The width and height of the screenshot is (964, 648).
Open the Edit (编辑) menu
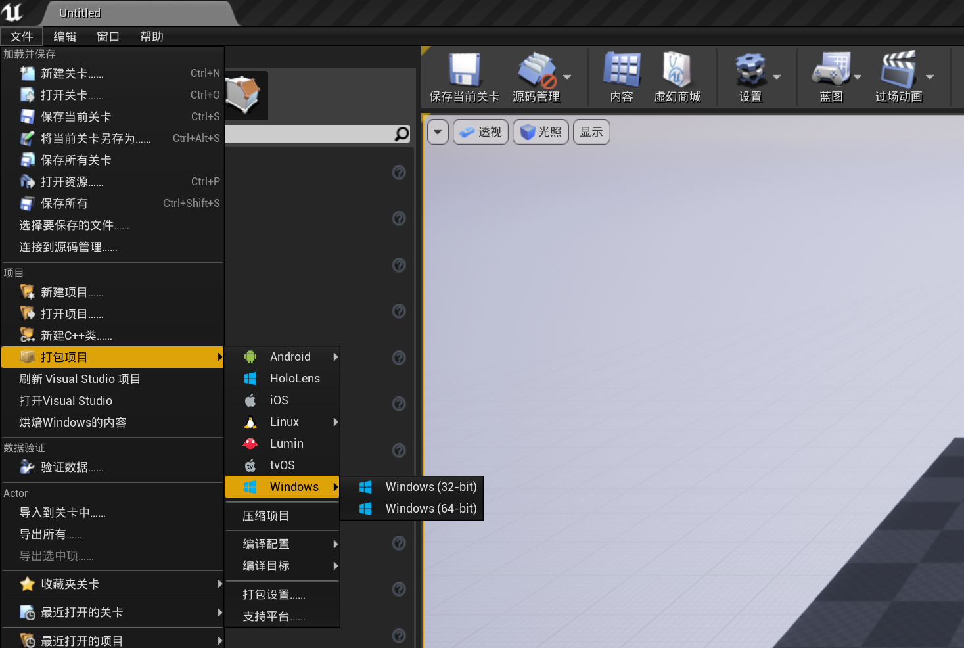(x=65, y=37)
